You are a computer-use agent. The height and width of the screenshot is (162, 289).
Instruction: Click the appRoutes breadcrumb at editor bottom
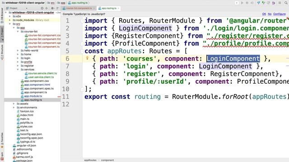[90, 160]
